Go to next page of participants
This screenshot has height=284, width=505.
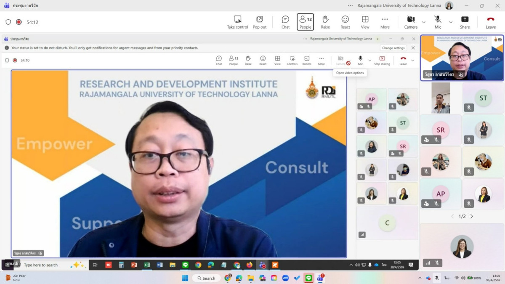click(x=472, y=216)
